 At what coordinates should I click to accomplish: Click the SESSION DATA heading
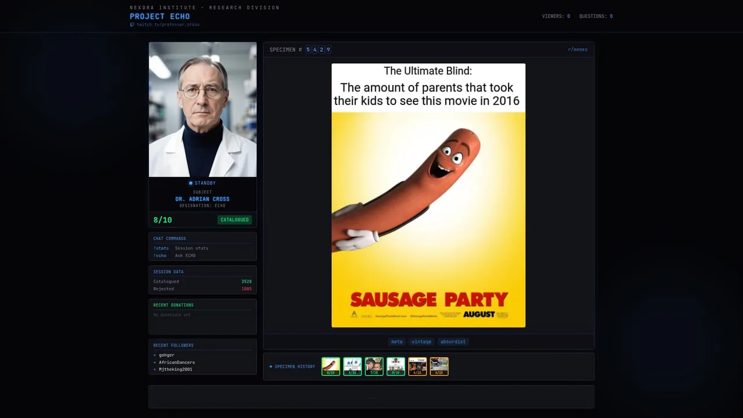(168, 272)
